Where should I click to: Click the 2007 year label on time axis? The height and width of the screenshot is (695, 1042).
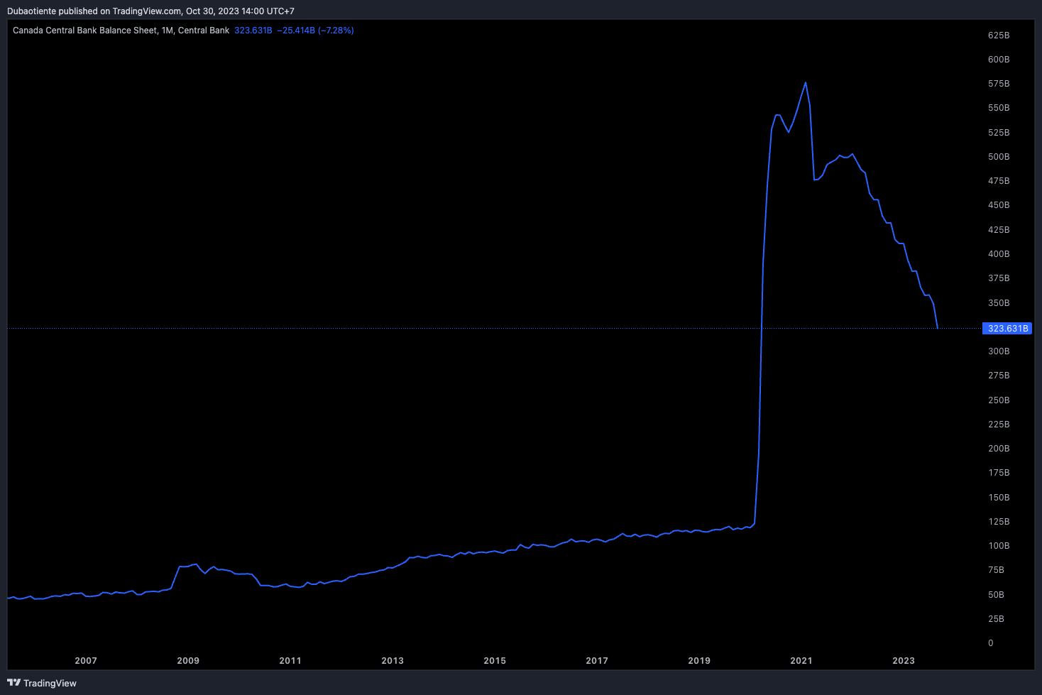pyautogui.click(x=86, y=661)
